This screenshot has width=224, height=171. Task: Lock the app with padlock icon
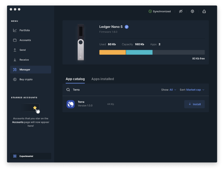pyautogui.click(x=204, y=11)
